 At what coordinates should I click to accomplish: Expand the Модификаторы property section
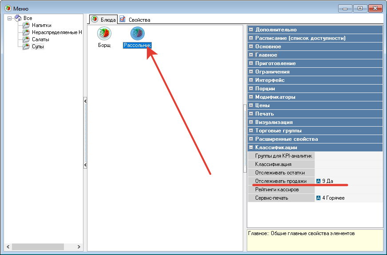point(251,97)
